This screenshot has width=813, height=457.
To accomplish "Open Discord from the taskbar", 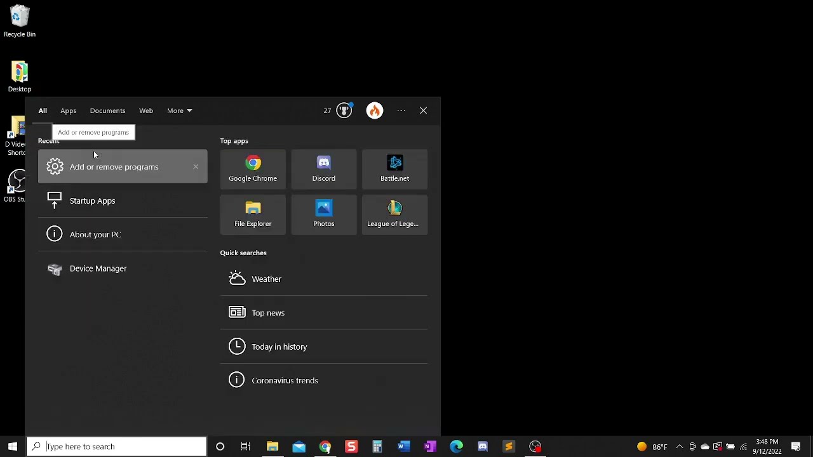I will tap(483, 446).
